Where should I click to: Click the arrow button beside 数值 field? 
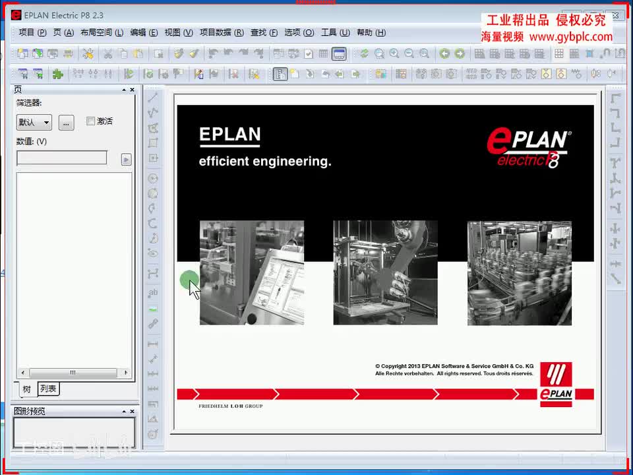[x=126, y=160]
